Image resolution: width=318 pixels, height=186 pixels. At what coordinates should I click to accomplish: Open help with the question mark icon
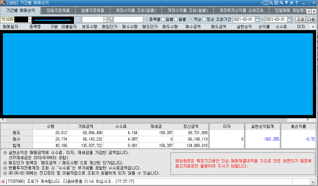coord(297,3)
